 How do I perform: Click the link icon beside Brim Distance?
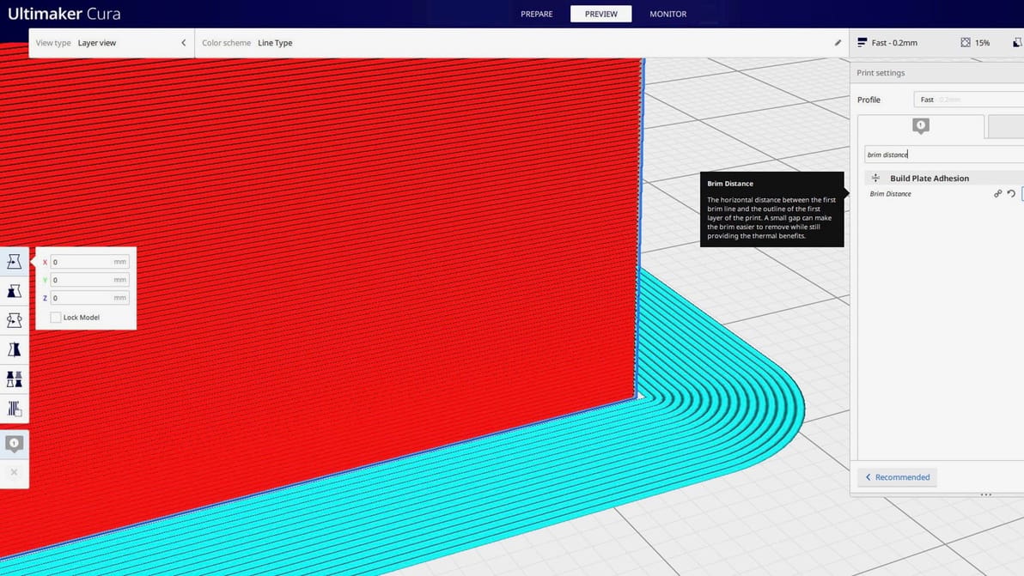(998, 194)
